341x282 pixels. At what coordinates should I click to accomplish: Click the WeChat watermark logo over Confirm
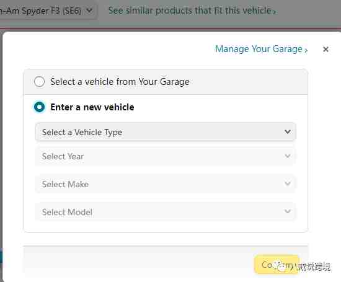coord(280,266)
